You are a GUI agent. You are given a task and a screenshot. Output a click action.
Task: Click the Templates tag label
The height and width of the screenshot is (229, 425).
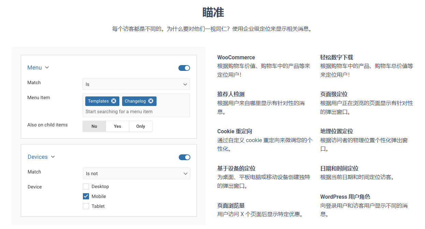pyautogui.click(x=98, y=101)
